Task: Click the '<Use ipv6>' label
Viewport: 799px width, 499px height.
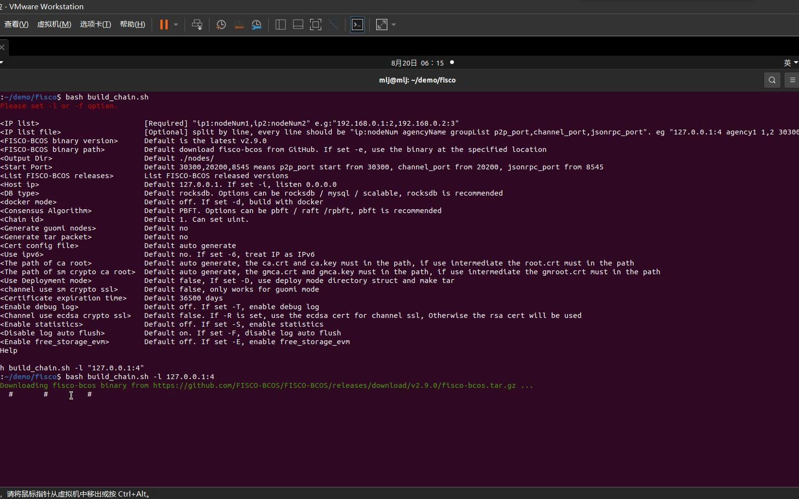Action: (22, 254)
